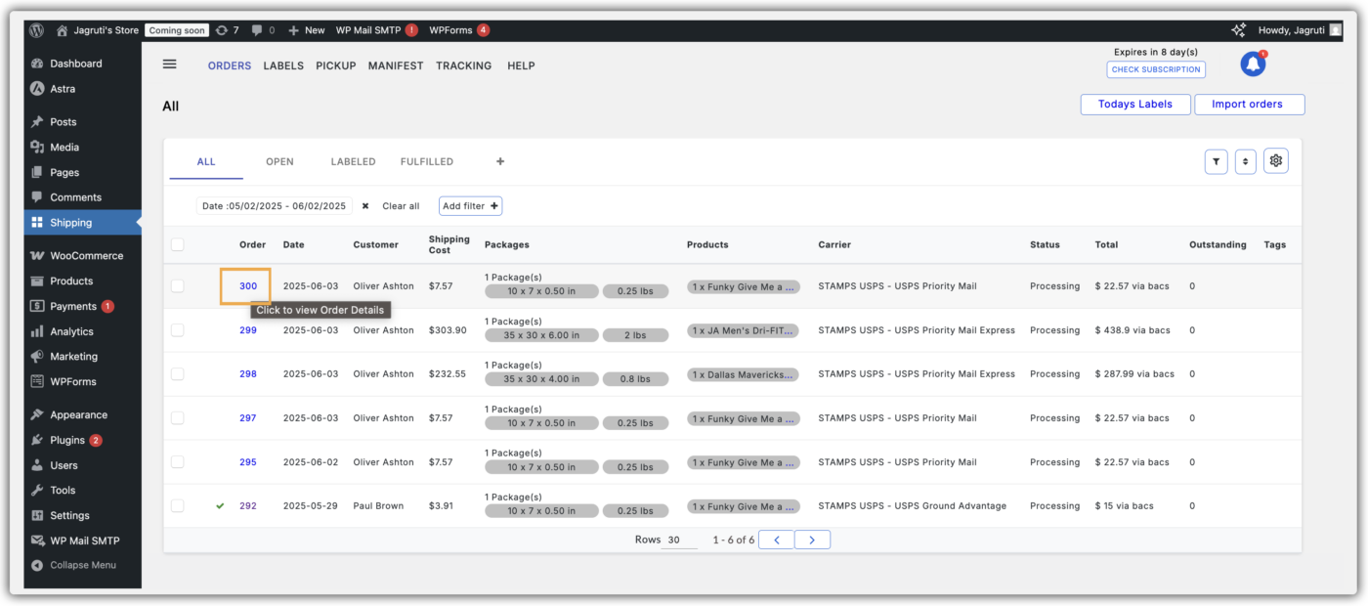This screenshot has height=606, width=1368.
Task: Click the updates icon showing 7
Action: point(227,30)
